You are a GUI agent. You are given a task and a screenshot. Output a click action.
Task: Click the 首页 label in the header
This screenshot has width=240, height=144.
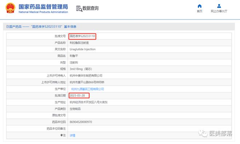pos(199,11)
